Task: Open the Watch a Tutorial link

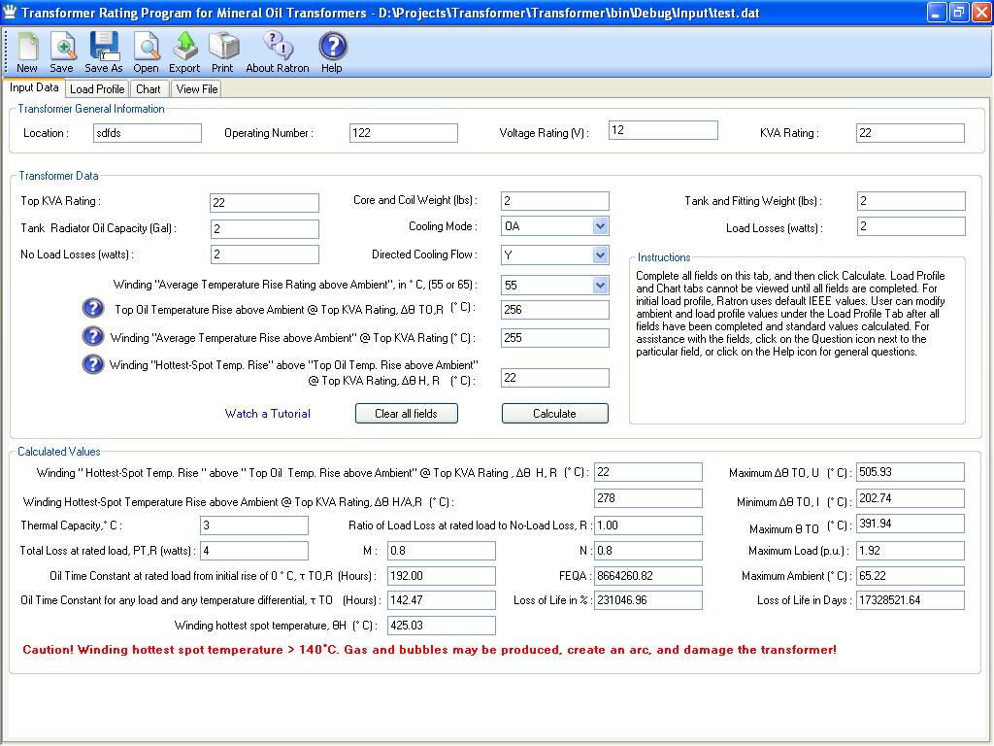Action: pos(268,414)
